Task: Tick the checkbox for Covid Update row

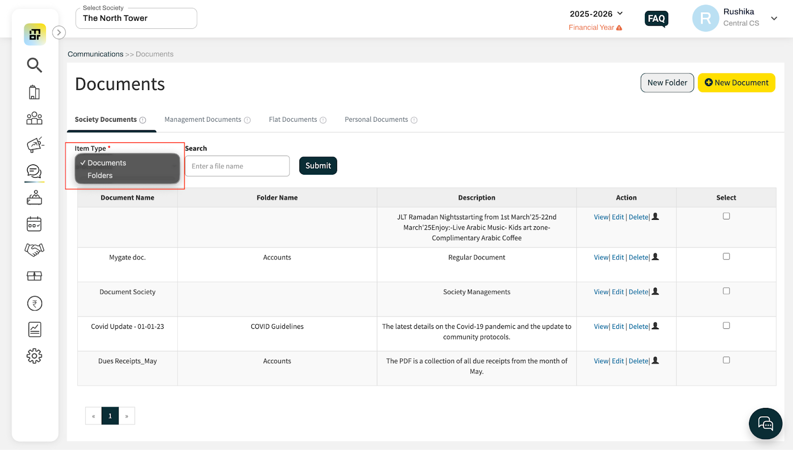Action: pos(726,326)
